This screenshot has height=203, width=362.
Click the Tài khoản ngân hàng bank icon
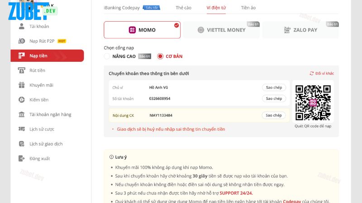[21, 115]
